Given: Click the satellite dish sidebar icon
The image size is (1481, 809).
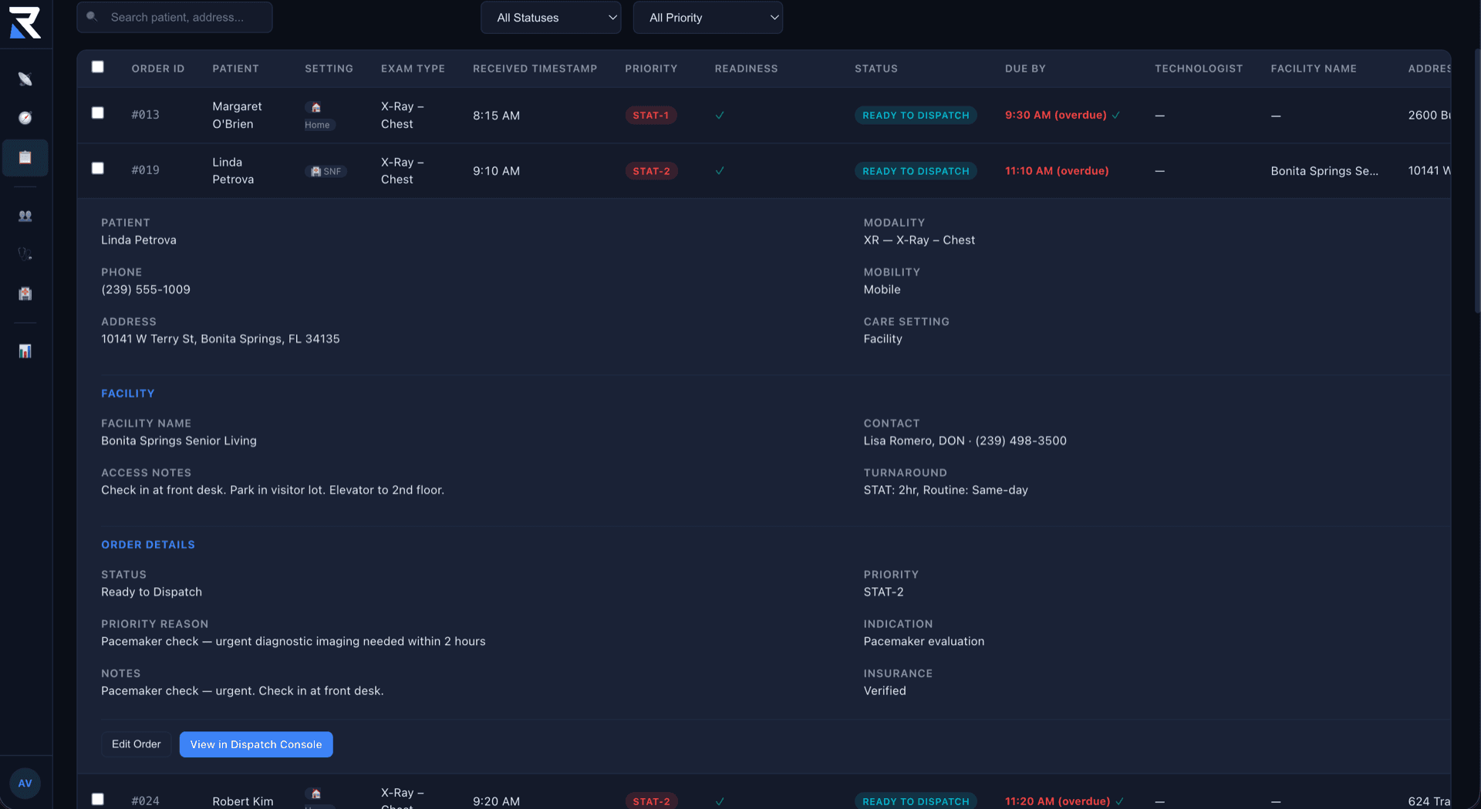Looking at the screenshot, I should 25,79.
